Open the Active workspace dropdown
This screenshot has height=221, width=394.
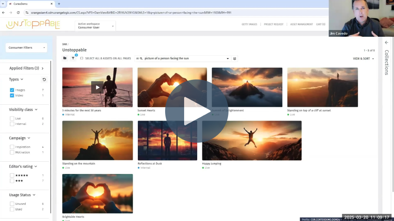[x=95, y=26]
